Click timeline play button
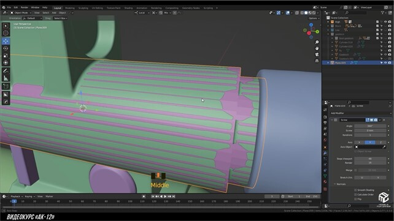The width and height of the screenshot is (394, 221). click(165, 197)
